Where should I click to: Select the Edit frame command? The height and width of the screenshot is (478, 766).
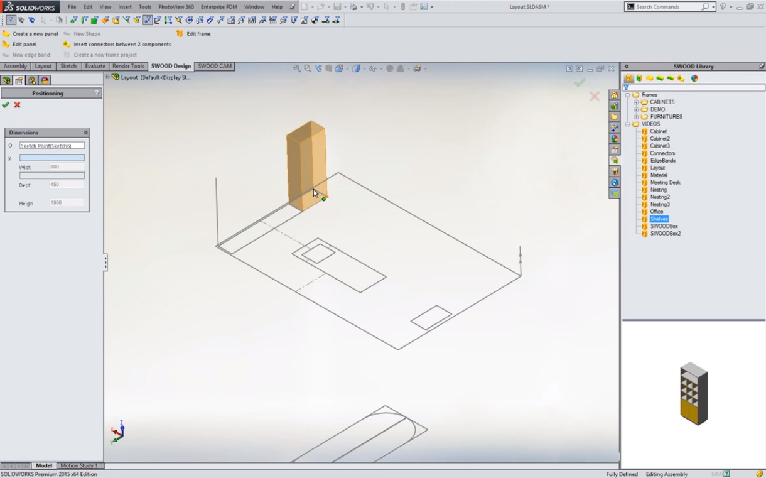coord(198,34)
